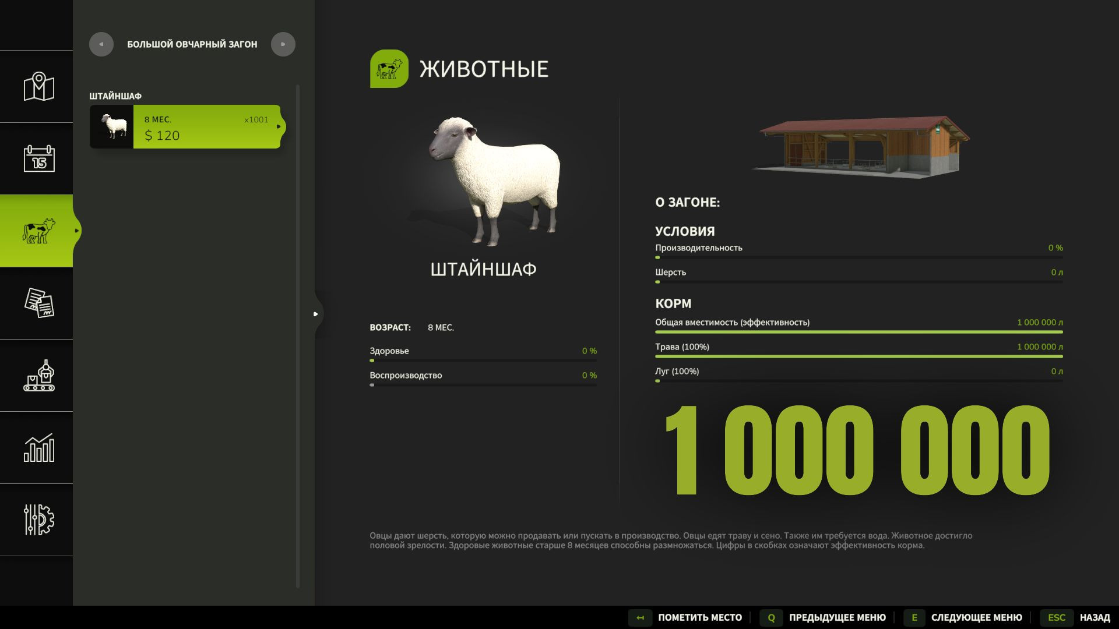Screen dimensions: 1119x629
Task: Select the Штайншаф 8 мес. list entry
Action: tap(207, 127)
